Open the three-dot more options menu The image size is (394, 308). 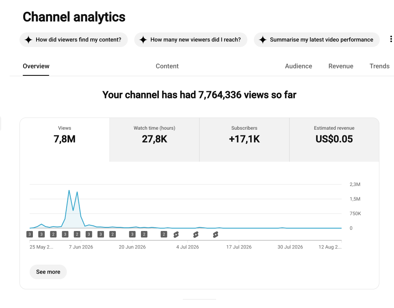391,39
